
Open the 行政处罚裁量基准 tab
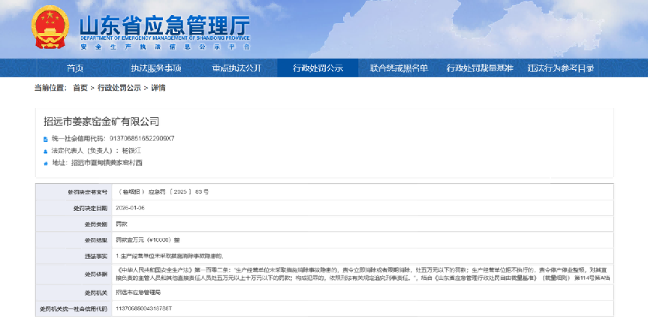(x=480, y=68)
